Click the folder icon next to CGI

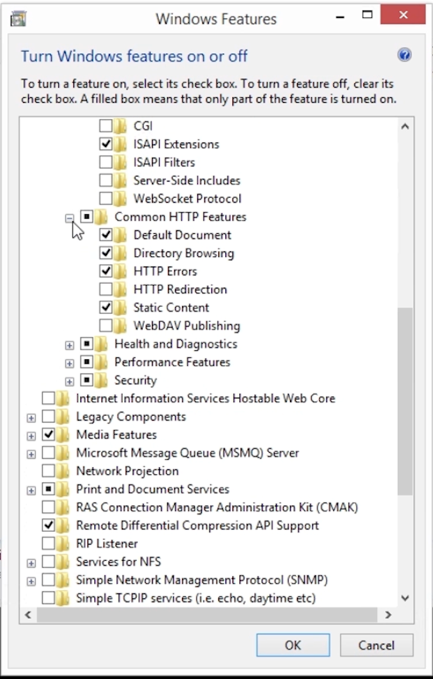tap(120, 126)
